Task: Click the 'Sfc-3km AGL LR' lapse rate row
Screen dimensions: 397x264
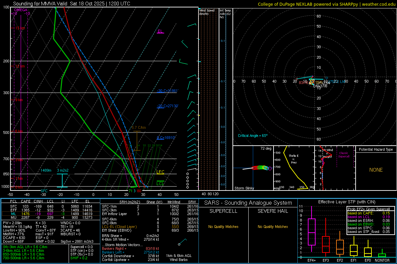Action: 25,247
